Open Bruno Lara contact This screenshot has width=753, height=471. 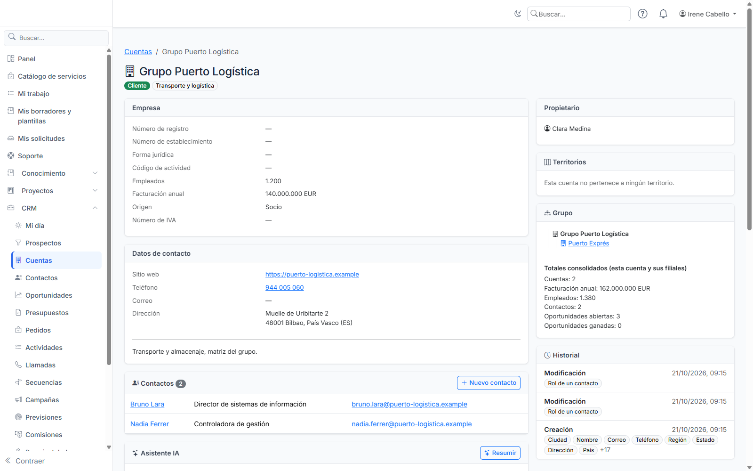coord(147,405)
